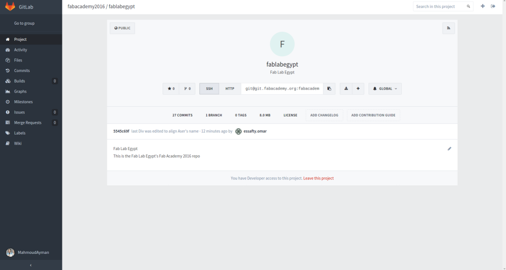Viewport: 506px width, 270px height.
Task: Open Builds in the sidebar
Action: coord(31,81)
